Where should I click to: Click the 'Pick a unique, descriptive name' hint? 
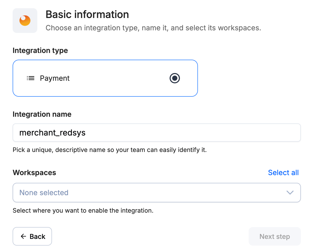coord(110,150)
